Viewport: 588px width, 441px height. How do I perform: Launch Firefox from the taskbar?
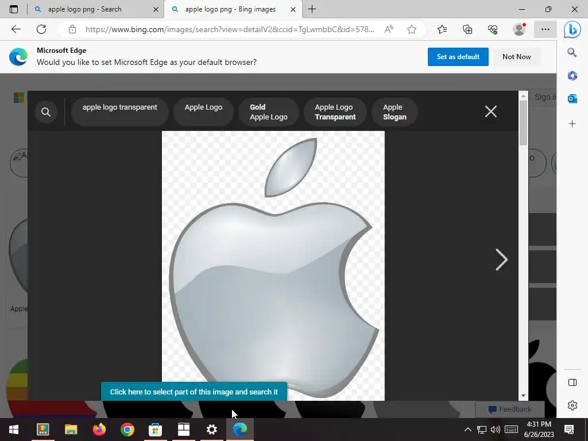(x=99, y=430)
